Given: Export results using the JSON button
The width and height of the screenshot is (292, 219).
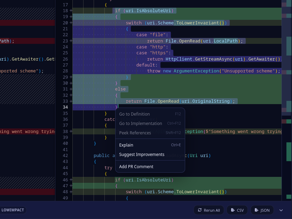Looking at the screenshot, I should pos(262,210).
